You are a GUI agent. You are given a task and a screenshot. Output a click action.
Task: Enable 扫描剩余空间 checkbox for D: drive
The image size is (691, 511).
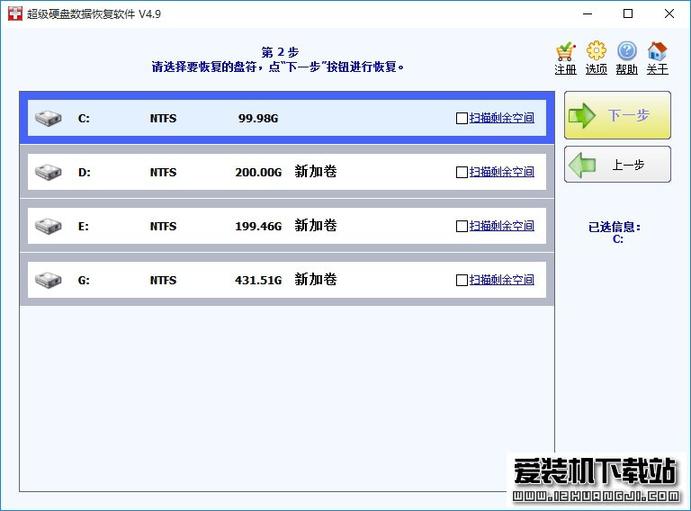462,172
